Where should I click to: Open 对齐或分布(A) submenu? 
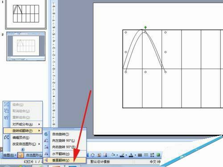(23, 124)
